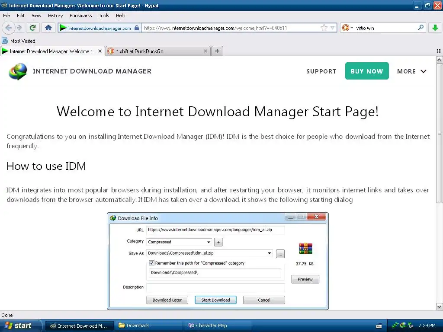This screenshot has height=332, width=443.
Task: Click the BUY NOW button
Action: [x=367, y=71]
